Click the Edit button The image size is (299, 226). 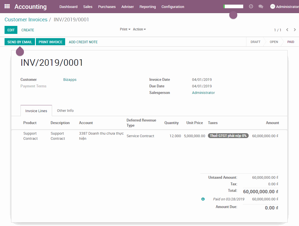tap(11, 30)
